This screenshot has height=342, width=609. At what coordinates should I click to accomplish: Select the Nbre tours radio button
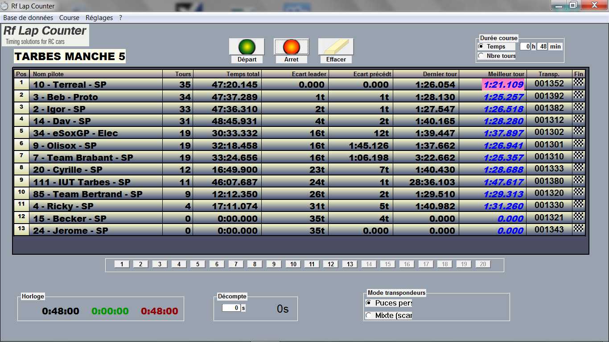click(481, 56)
